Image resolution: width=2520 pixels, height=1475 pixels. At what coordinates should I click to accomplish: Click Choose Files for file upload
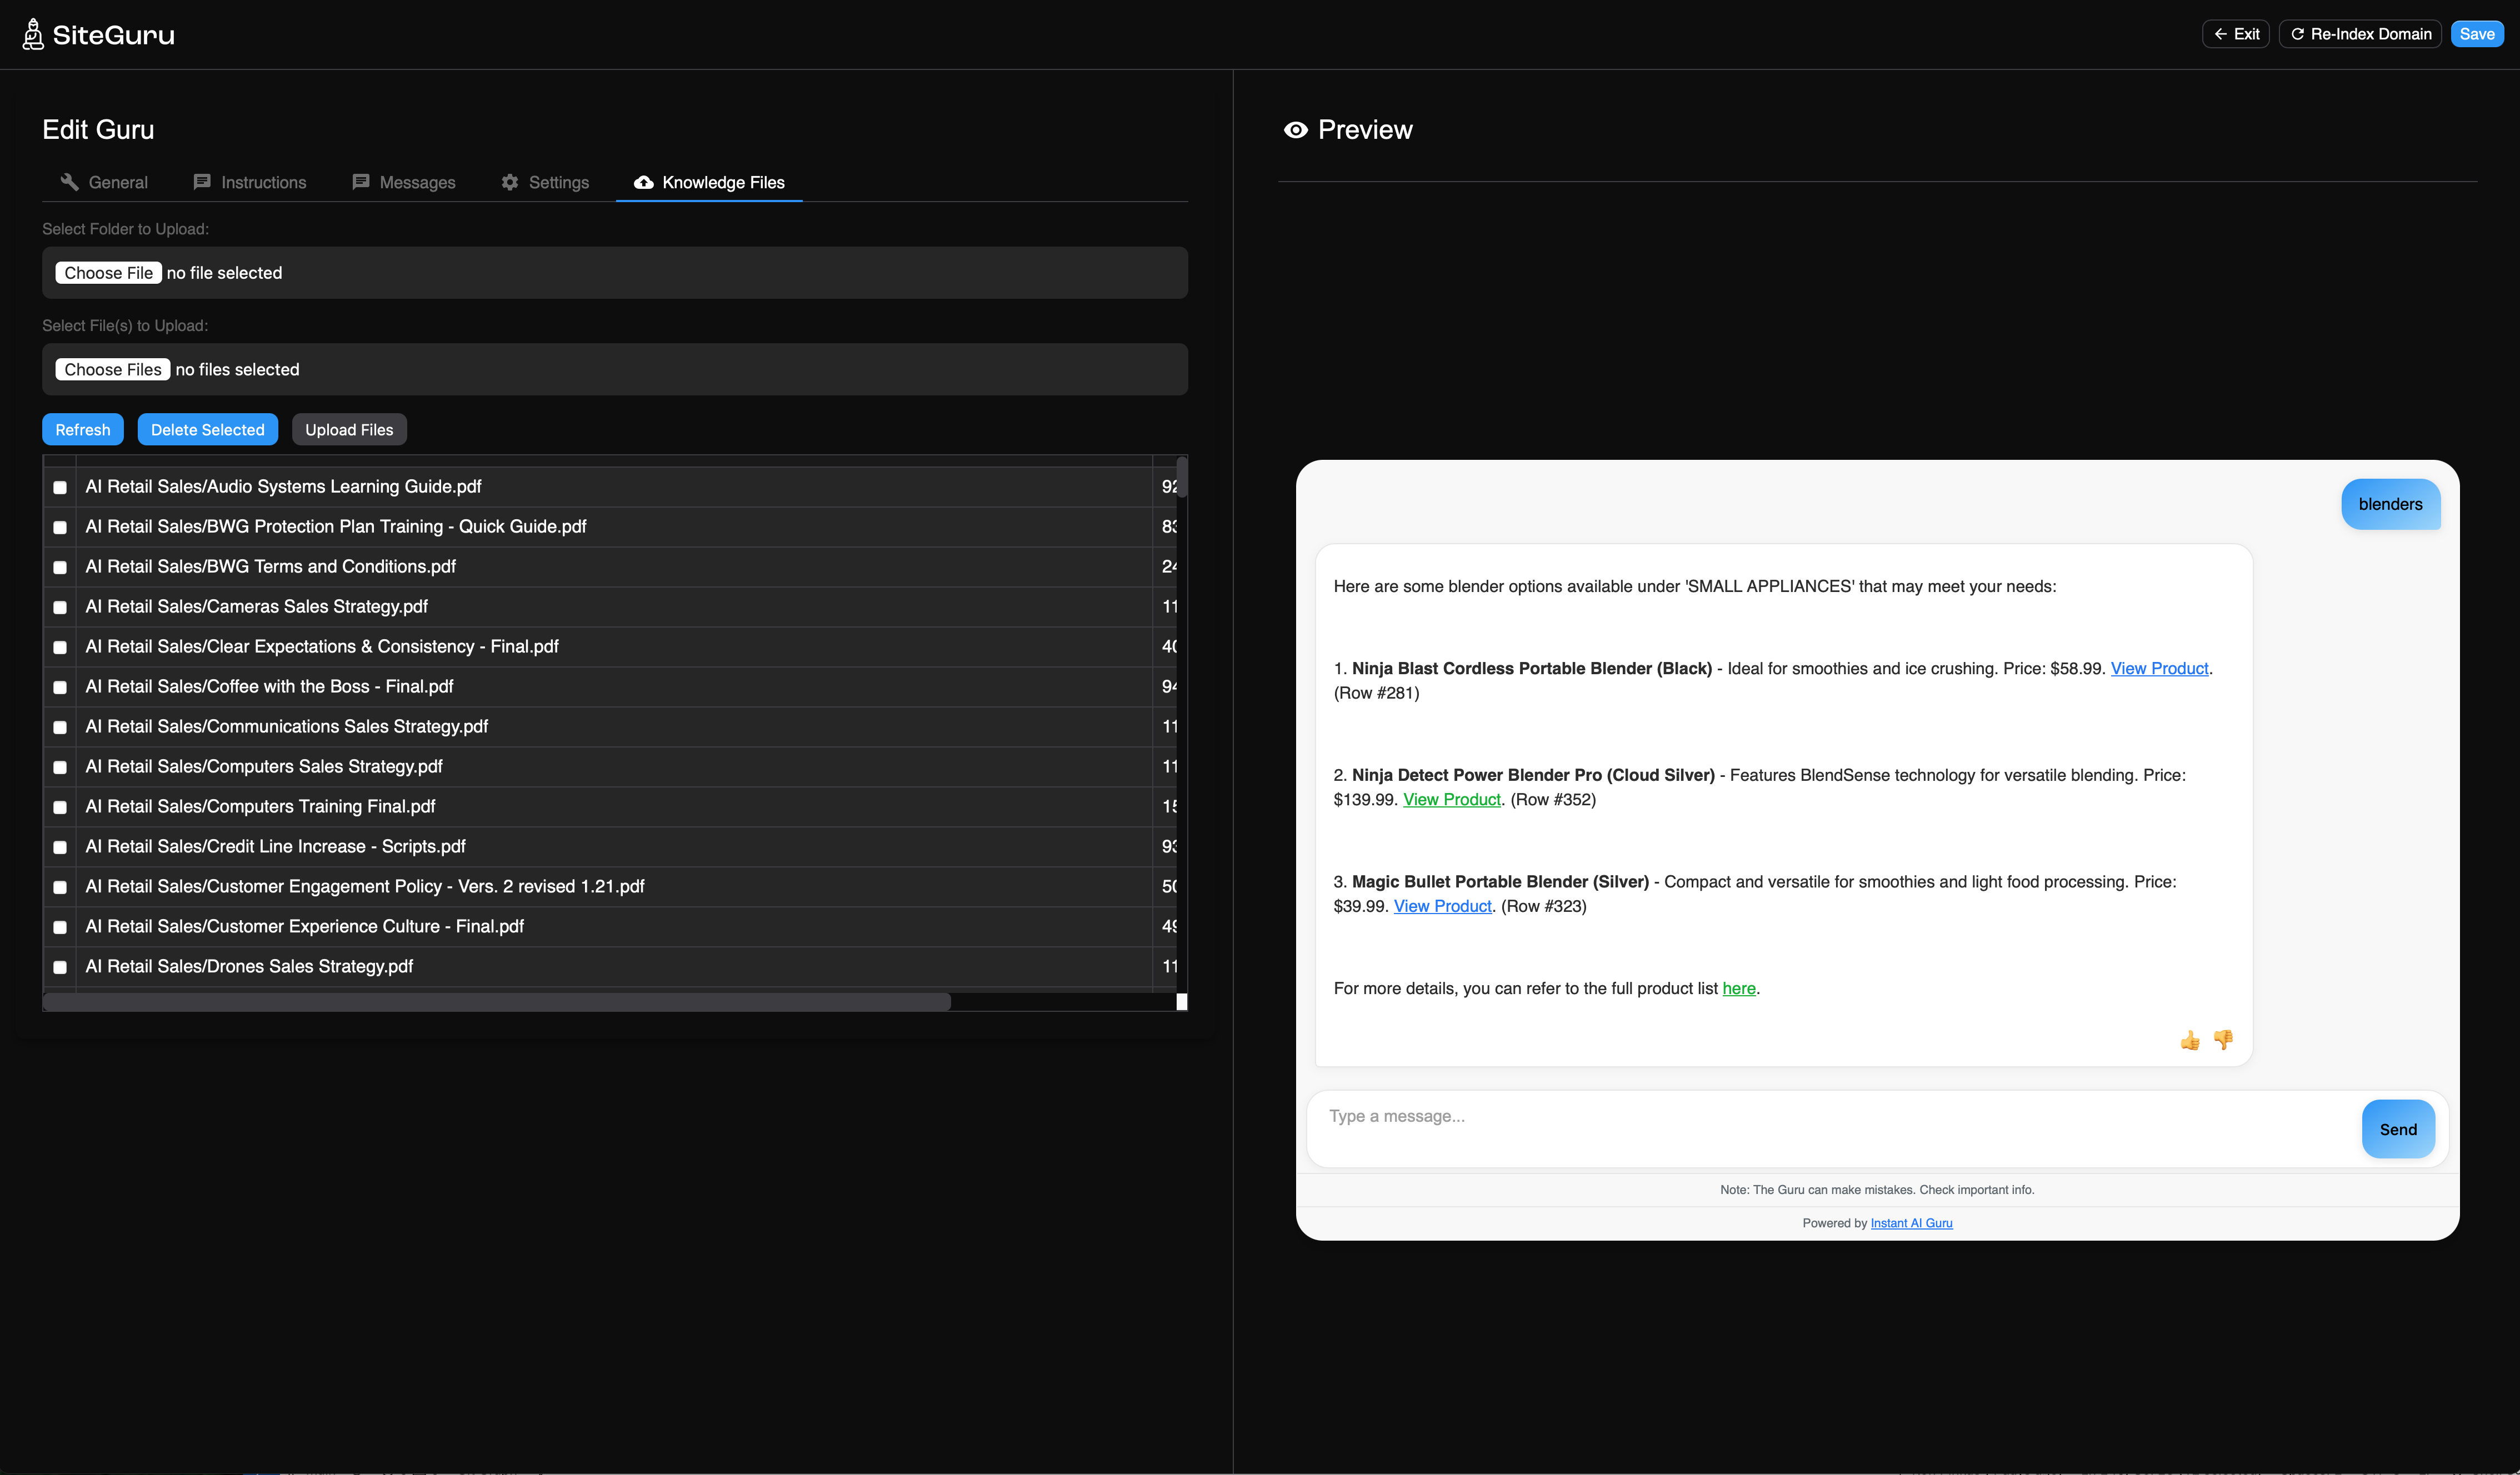pyautogui.click(x=112, y=370)
